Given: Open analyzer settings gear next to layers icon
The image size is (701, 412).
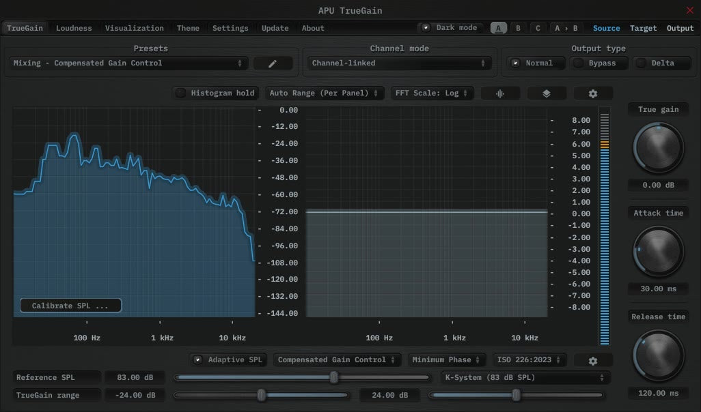Looking at the screenshot, I should coord(593,93).
